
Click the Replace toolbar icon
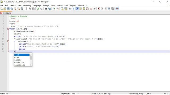pos(49,9)
